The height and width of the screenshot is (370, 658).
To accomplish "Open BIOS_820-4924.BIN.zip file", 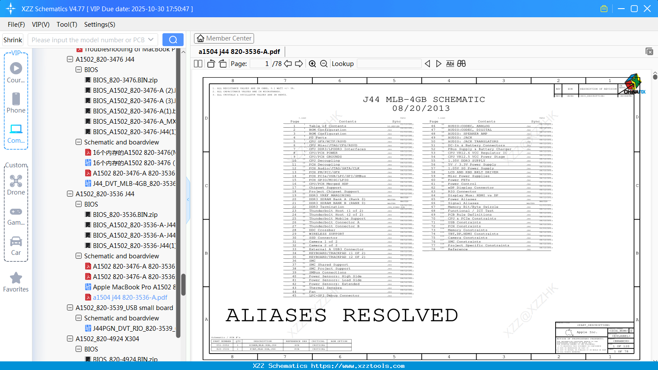I will tap(121, 359).
